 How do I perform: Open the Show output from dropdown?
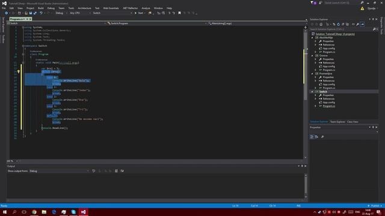coord(59,171)
